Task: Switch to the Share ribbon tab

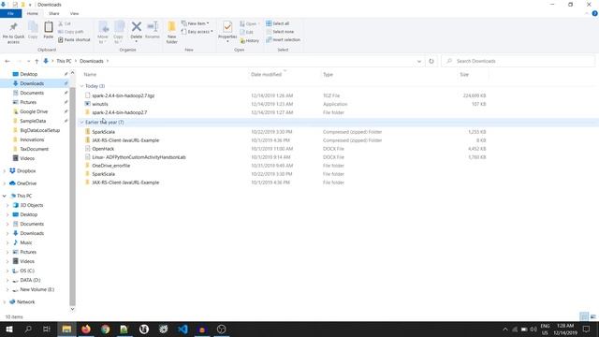Action: (54, 13)
